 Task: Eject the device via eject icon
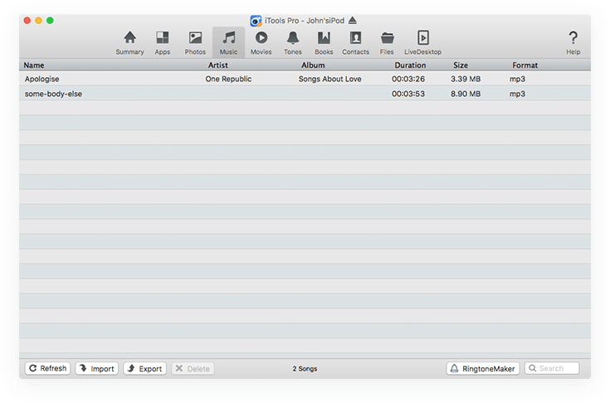click(x=353, y=20)
